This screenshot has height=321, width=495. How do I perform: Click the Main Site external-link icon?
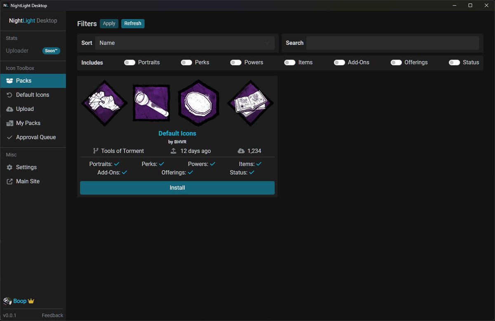tap(9, 181)
